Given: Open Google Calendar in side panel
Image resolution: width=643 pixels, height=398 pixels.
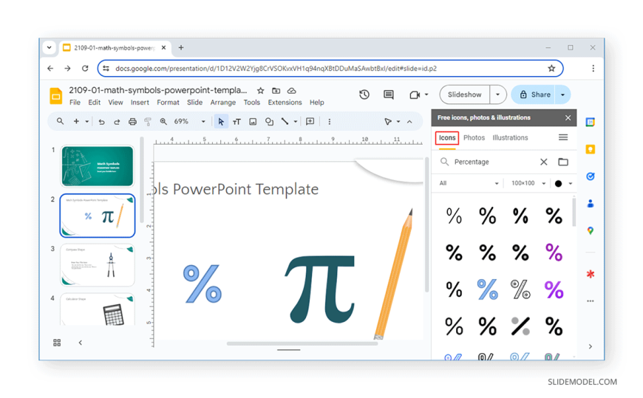Looking at the screenshot, I should click(590, 122).
